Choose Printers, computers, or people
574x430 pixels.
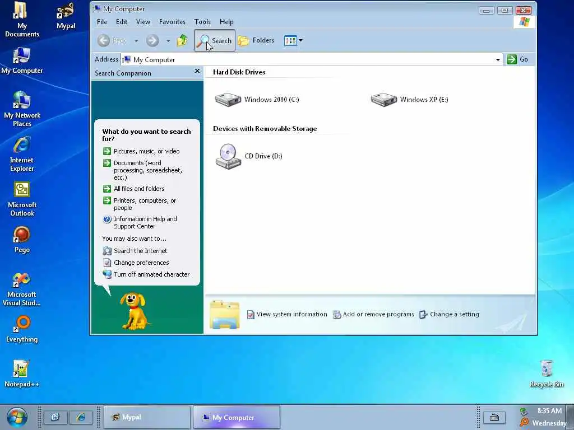coord(145,204)
